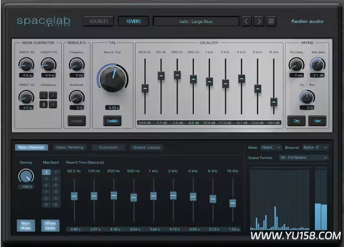The image size is (344, 247).
Task: Open the Mode dropdown showing Object
Action: (x=271, y=147)
